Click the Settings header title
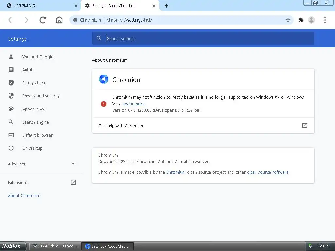Viewport: 335px width, 251px height. [x=17, y=39]
